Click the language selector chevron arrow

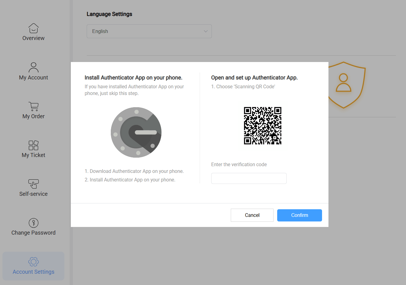click(x=205, y=31)
